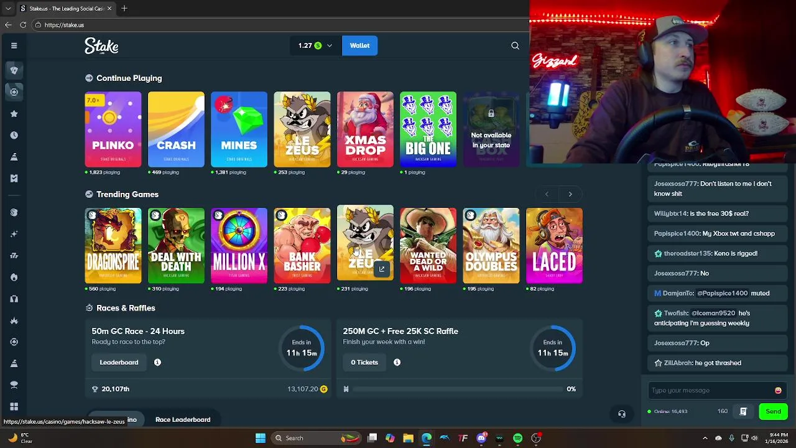Click the Continue Playing heading link

click(129, 78)
